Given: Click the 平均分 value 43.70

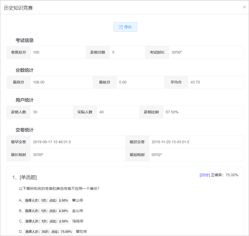Looking at the screenshot, I should [195, 82].
